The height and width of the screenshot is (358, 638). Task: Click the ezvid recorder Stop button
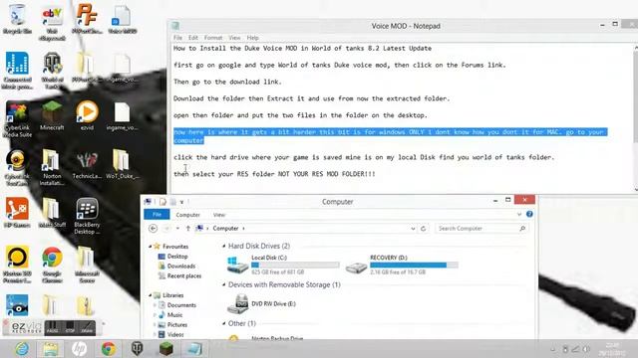pos(70,327)
